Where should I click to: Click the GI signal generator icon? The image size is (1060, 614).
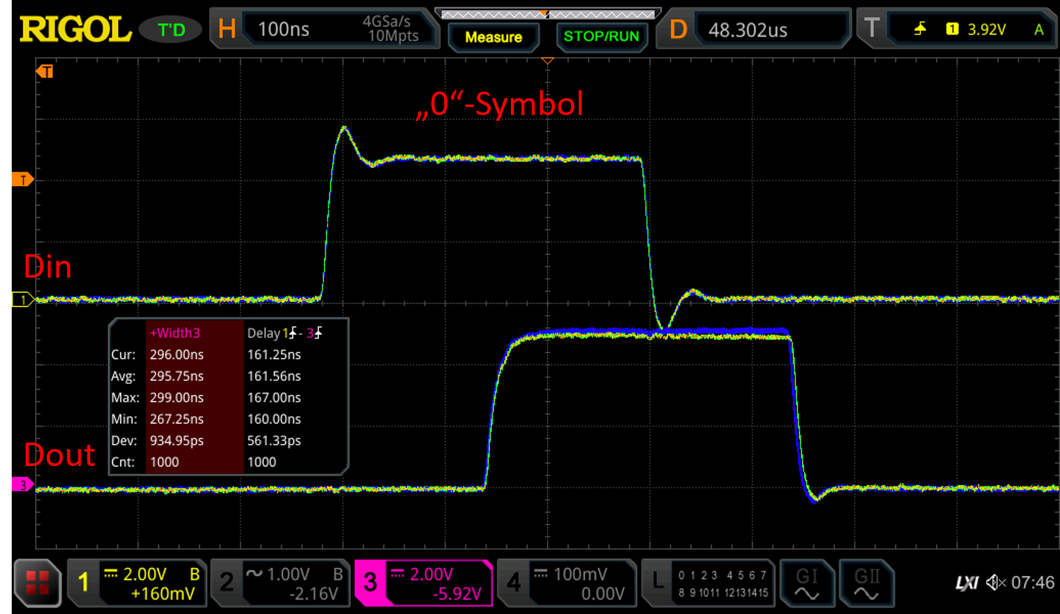click(x=806, y=582)
